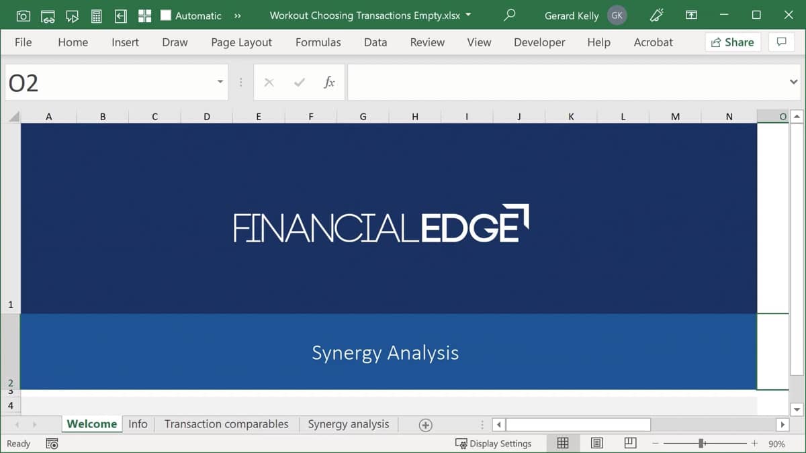Go to the Formulas tab
The width and height of the screenshot is (806, 453).
318,42
